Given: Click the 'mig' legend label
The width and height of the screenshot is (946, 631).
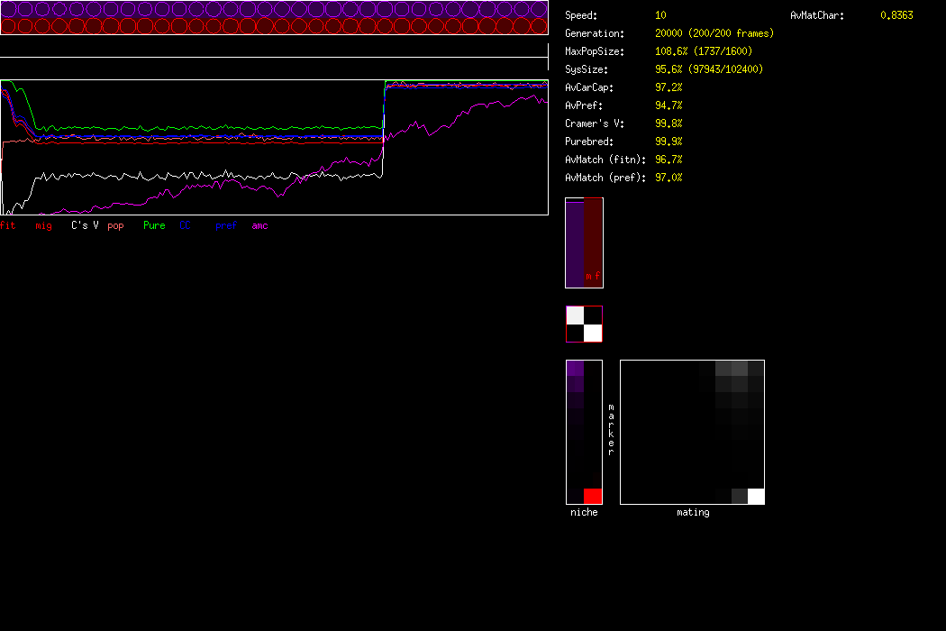Looking at the screenshot, I should coord(43,225).
